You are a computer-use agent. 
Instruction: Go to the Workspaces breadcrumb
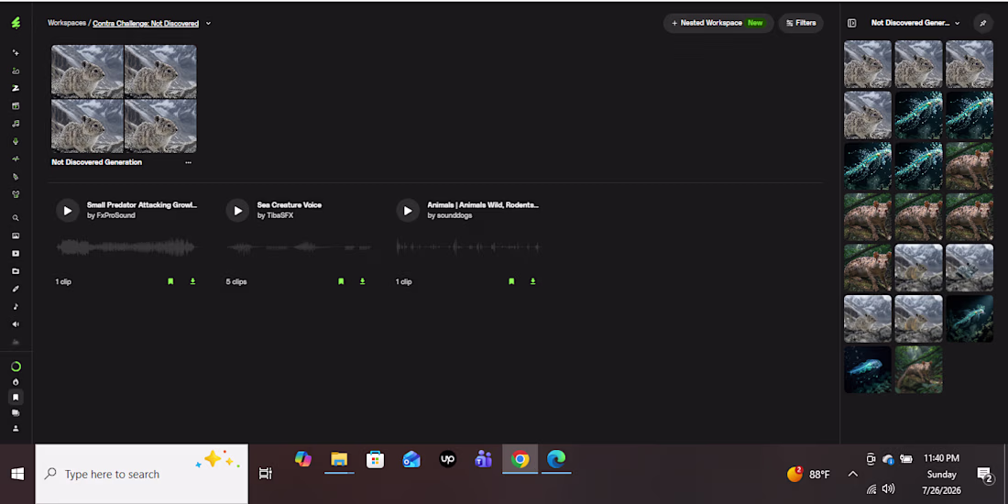(67, 23)
